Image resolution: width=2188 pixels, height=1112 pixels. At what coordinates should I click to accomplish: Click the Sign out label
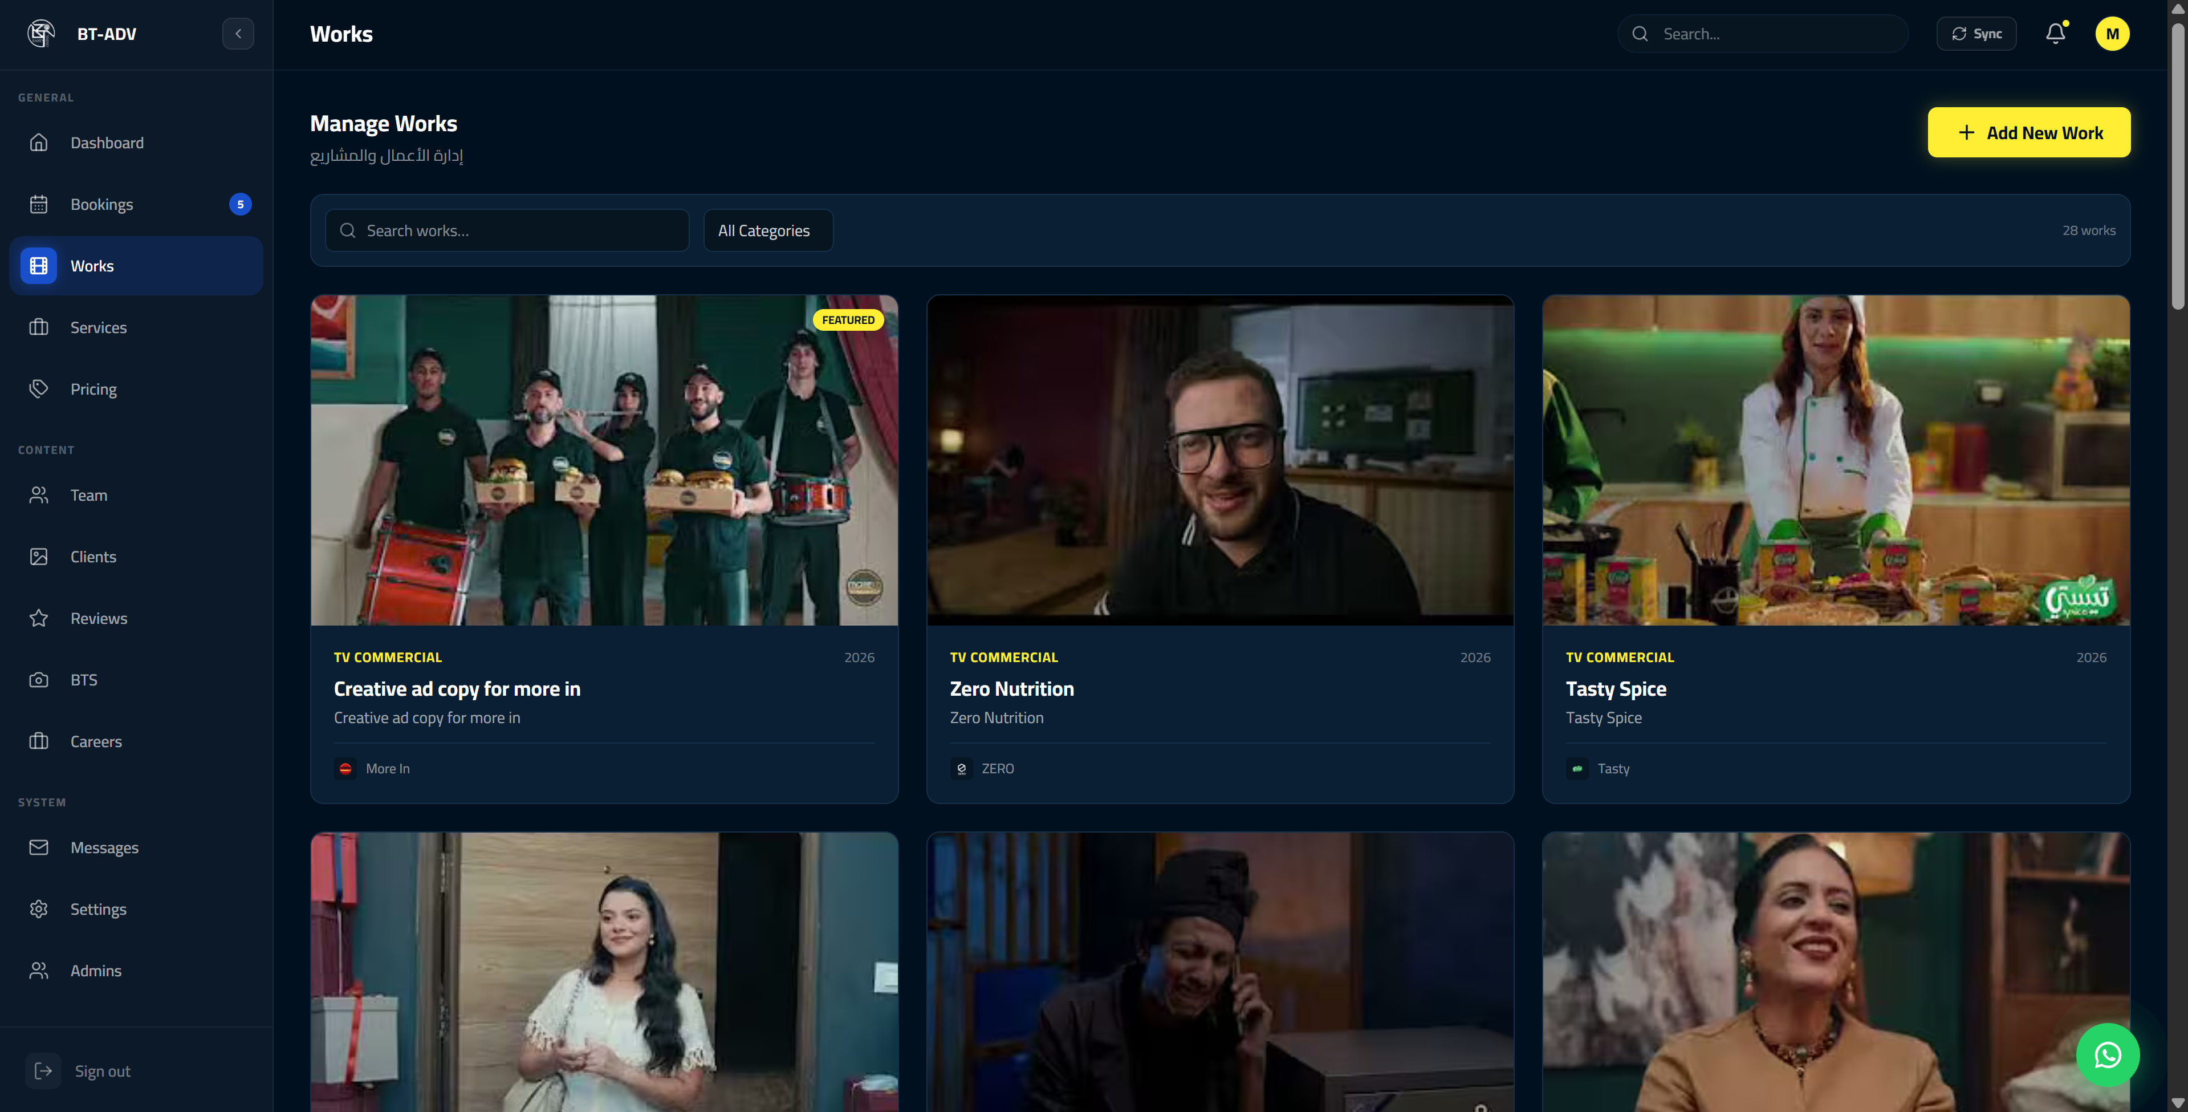click(x=103, y=1071)
